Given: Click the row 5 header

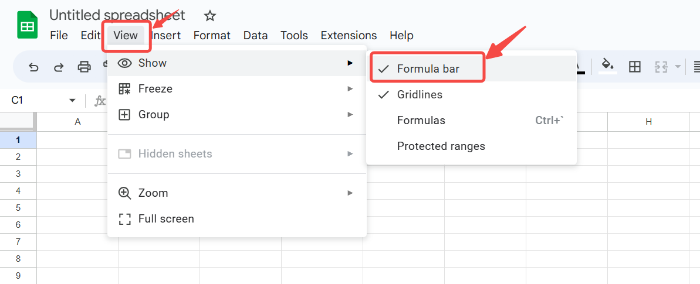Looking at the screenshot, I should pyautogui.click(x=18, y=208).
